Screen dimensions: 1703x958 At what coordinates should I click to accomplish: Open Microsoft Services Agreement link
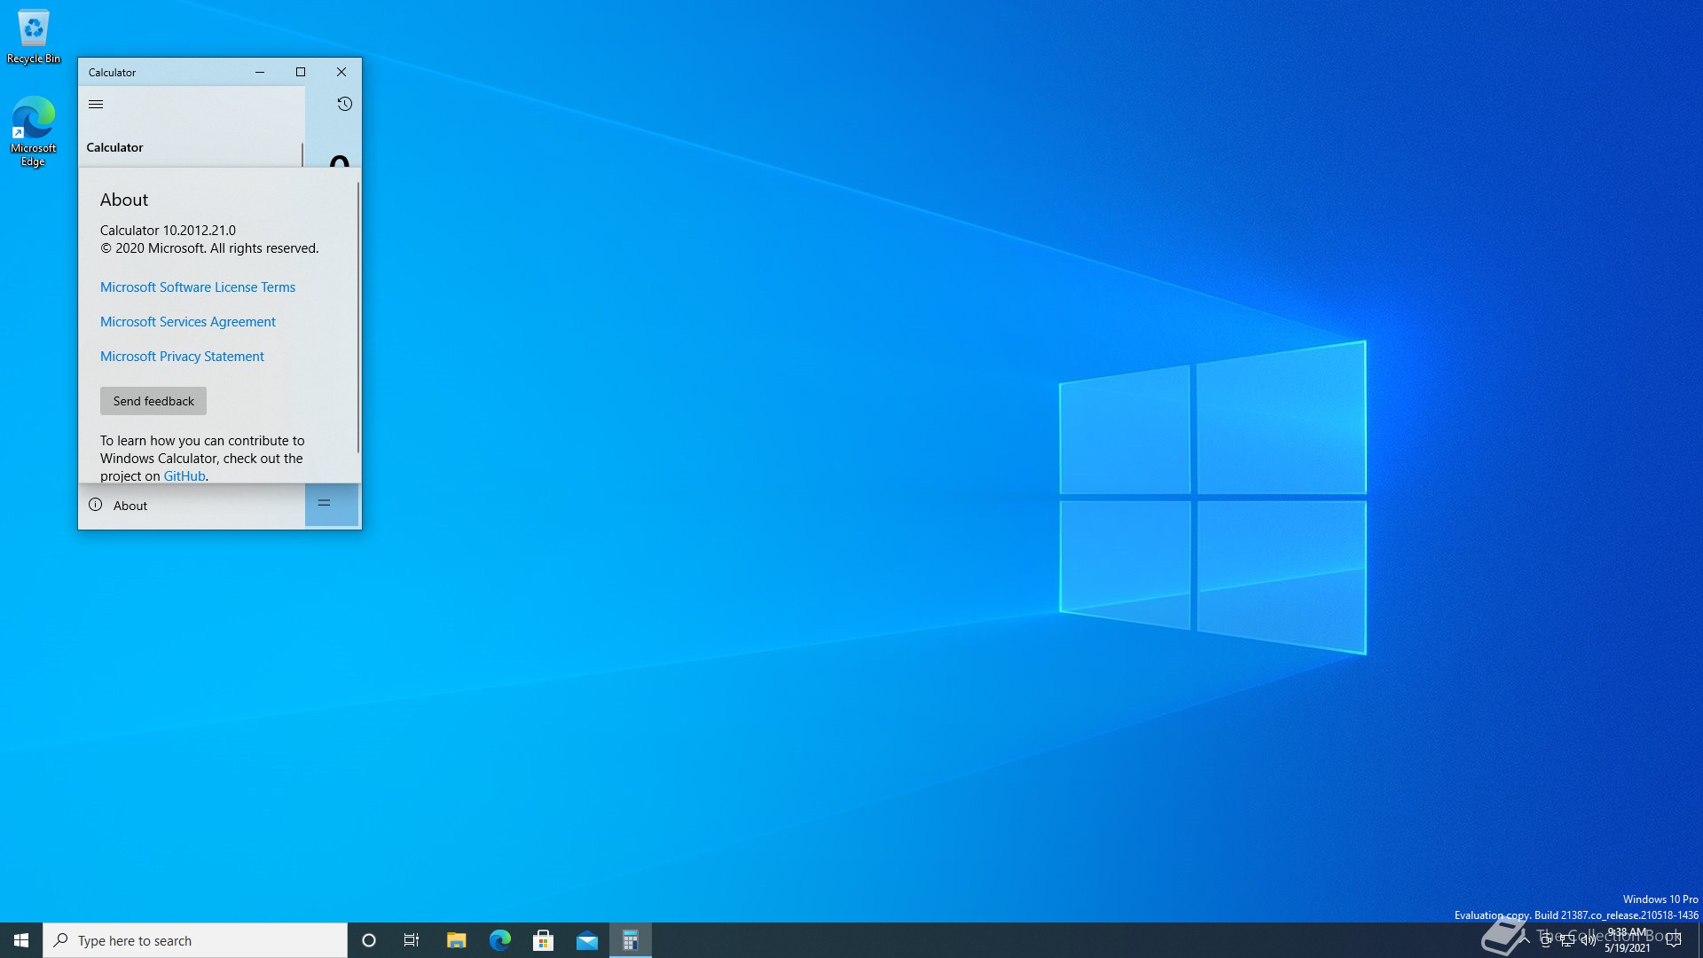[187, 322]
